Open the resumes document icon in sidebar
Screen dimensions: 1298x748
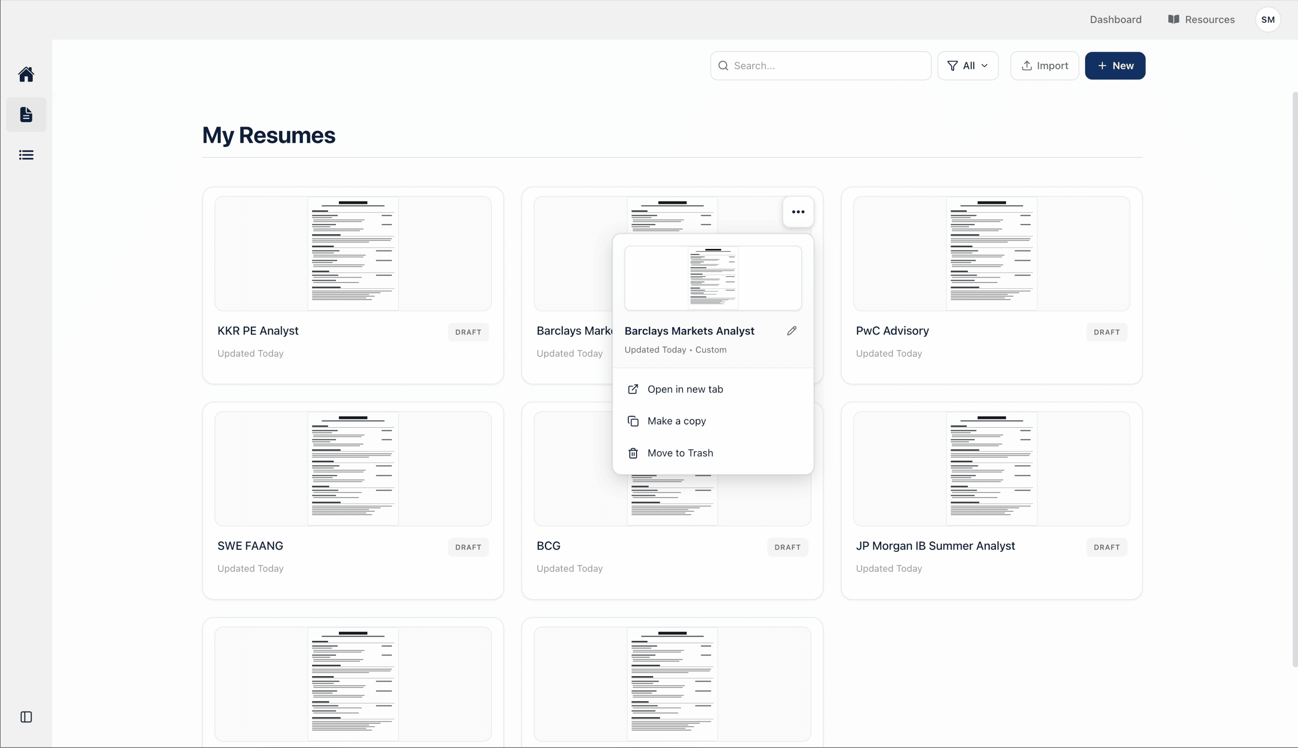coord(26,115)
